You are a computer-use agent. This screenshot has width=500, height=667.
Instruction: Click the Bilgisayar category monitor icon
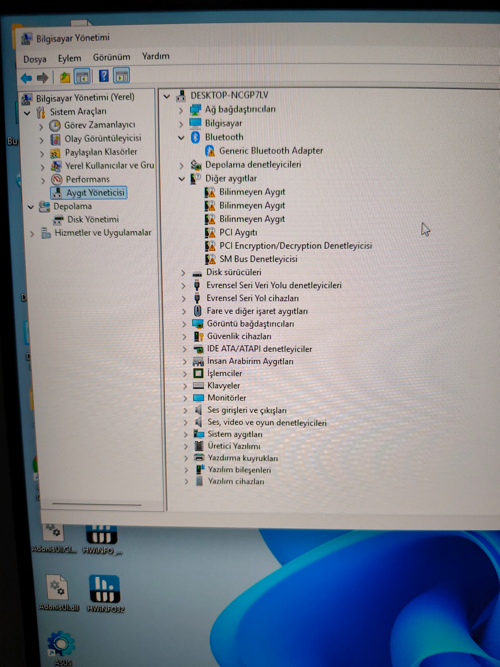[x=195, y=124]
